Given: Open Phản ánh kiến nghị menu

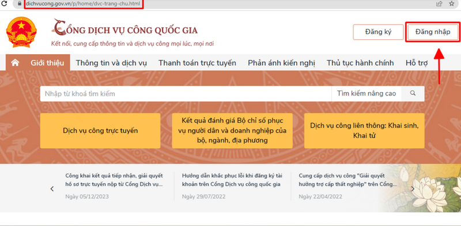Looking at the screenshot, I should 281,63.
